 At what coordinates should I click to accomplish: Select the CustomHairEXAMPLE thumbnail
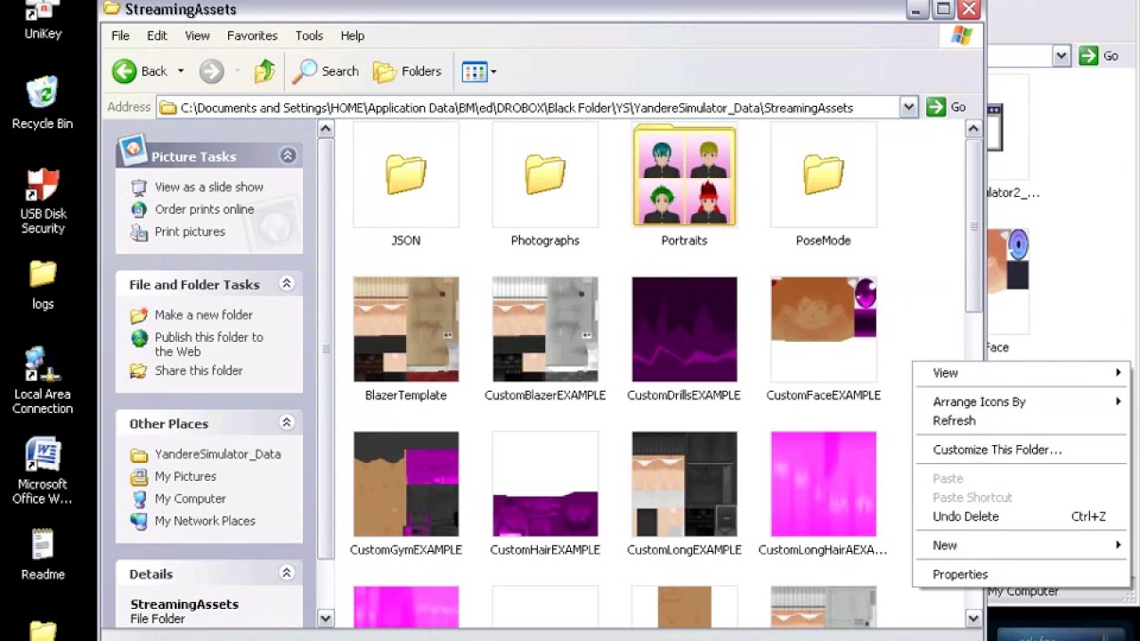pyautogui.click(x=545, y=484)
